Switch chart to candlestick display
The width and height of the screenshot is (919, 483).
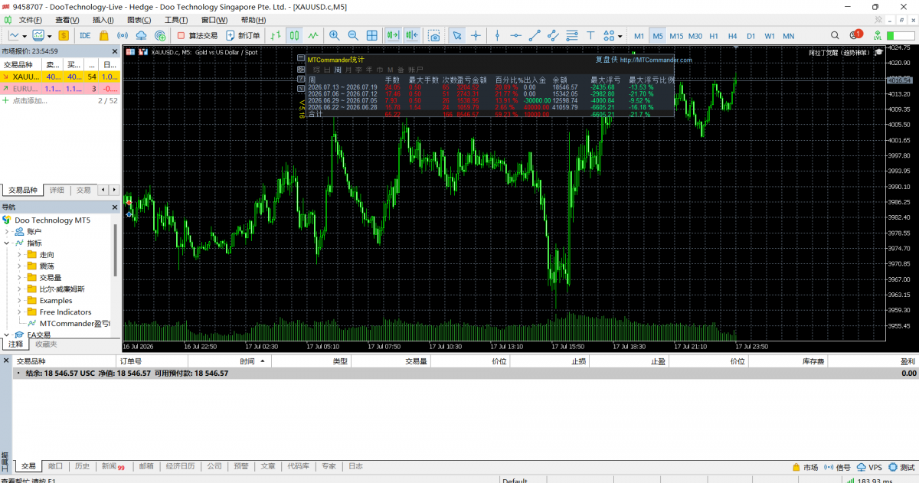point(294,35)
